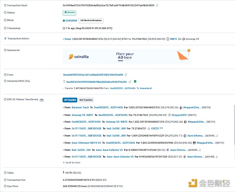Click the Sponsored help icon

click(x=5, y=50)
